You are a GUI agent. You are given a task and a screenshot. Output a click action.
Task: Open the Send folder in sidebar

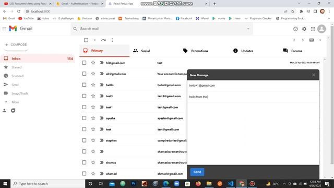tap(38, 85)
